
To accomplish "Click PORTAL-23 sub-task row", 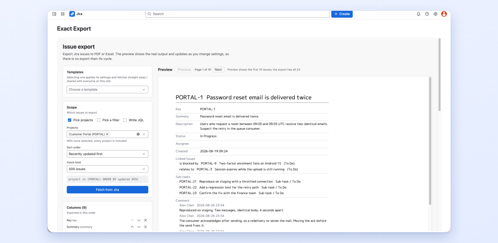I will pyautogui.click(x=231, y=193).
